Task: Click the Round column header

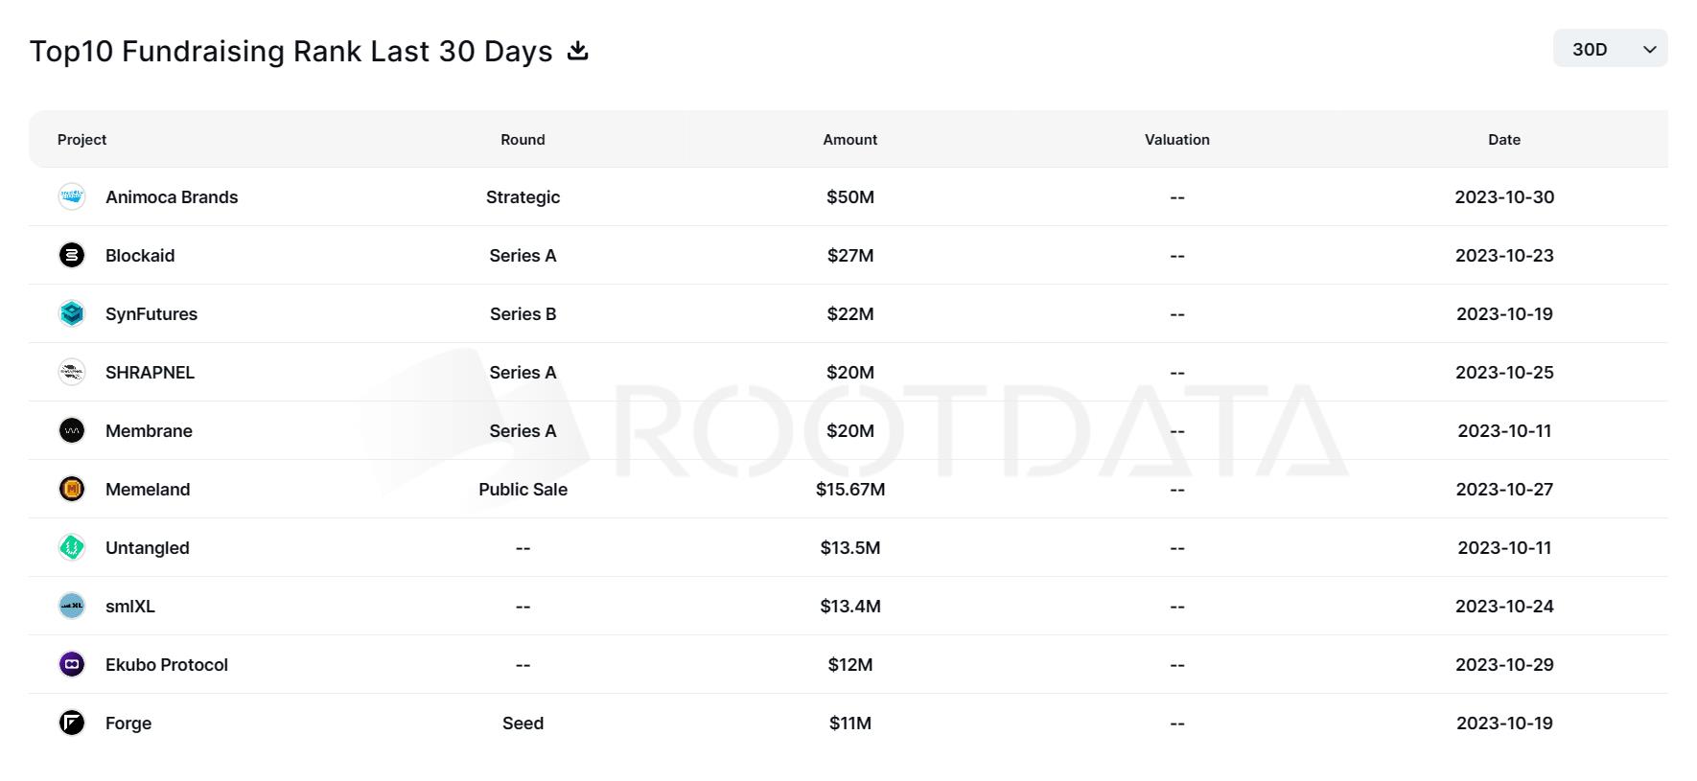Action: 523,139
